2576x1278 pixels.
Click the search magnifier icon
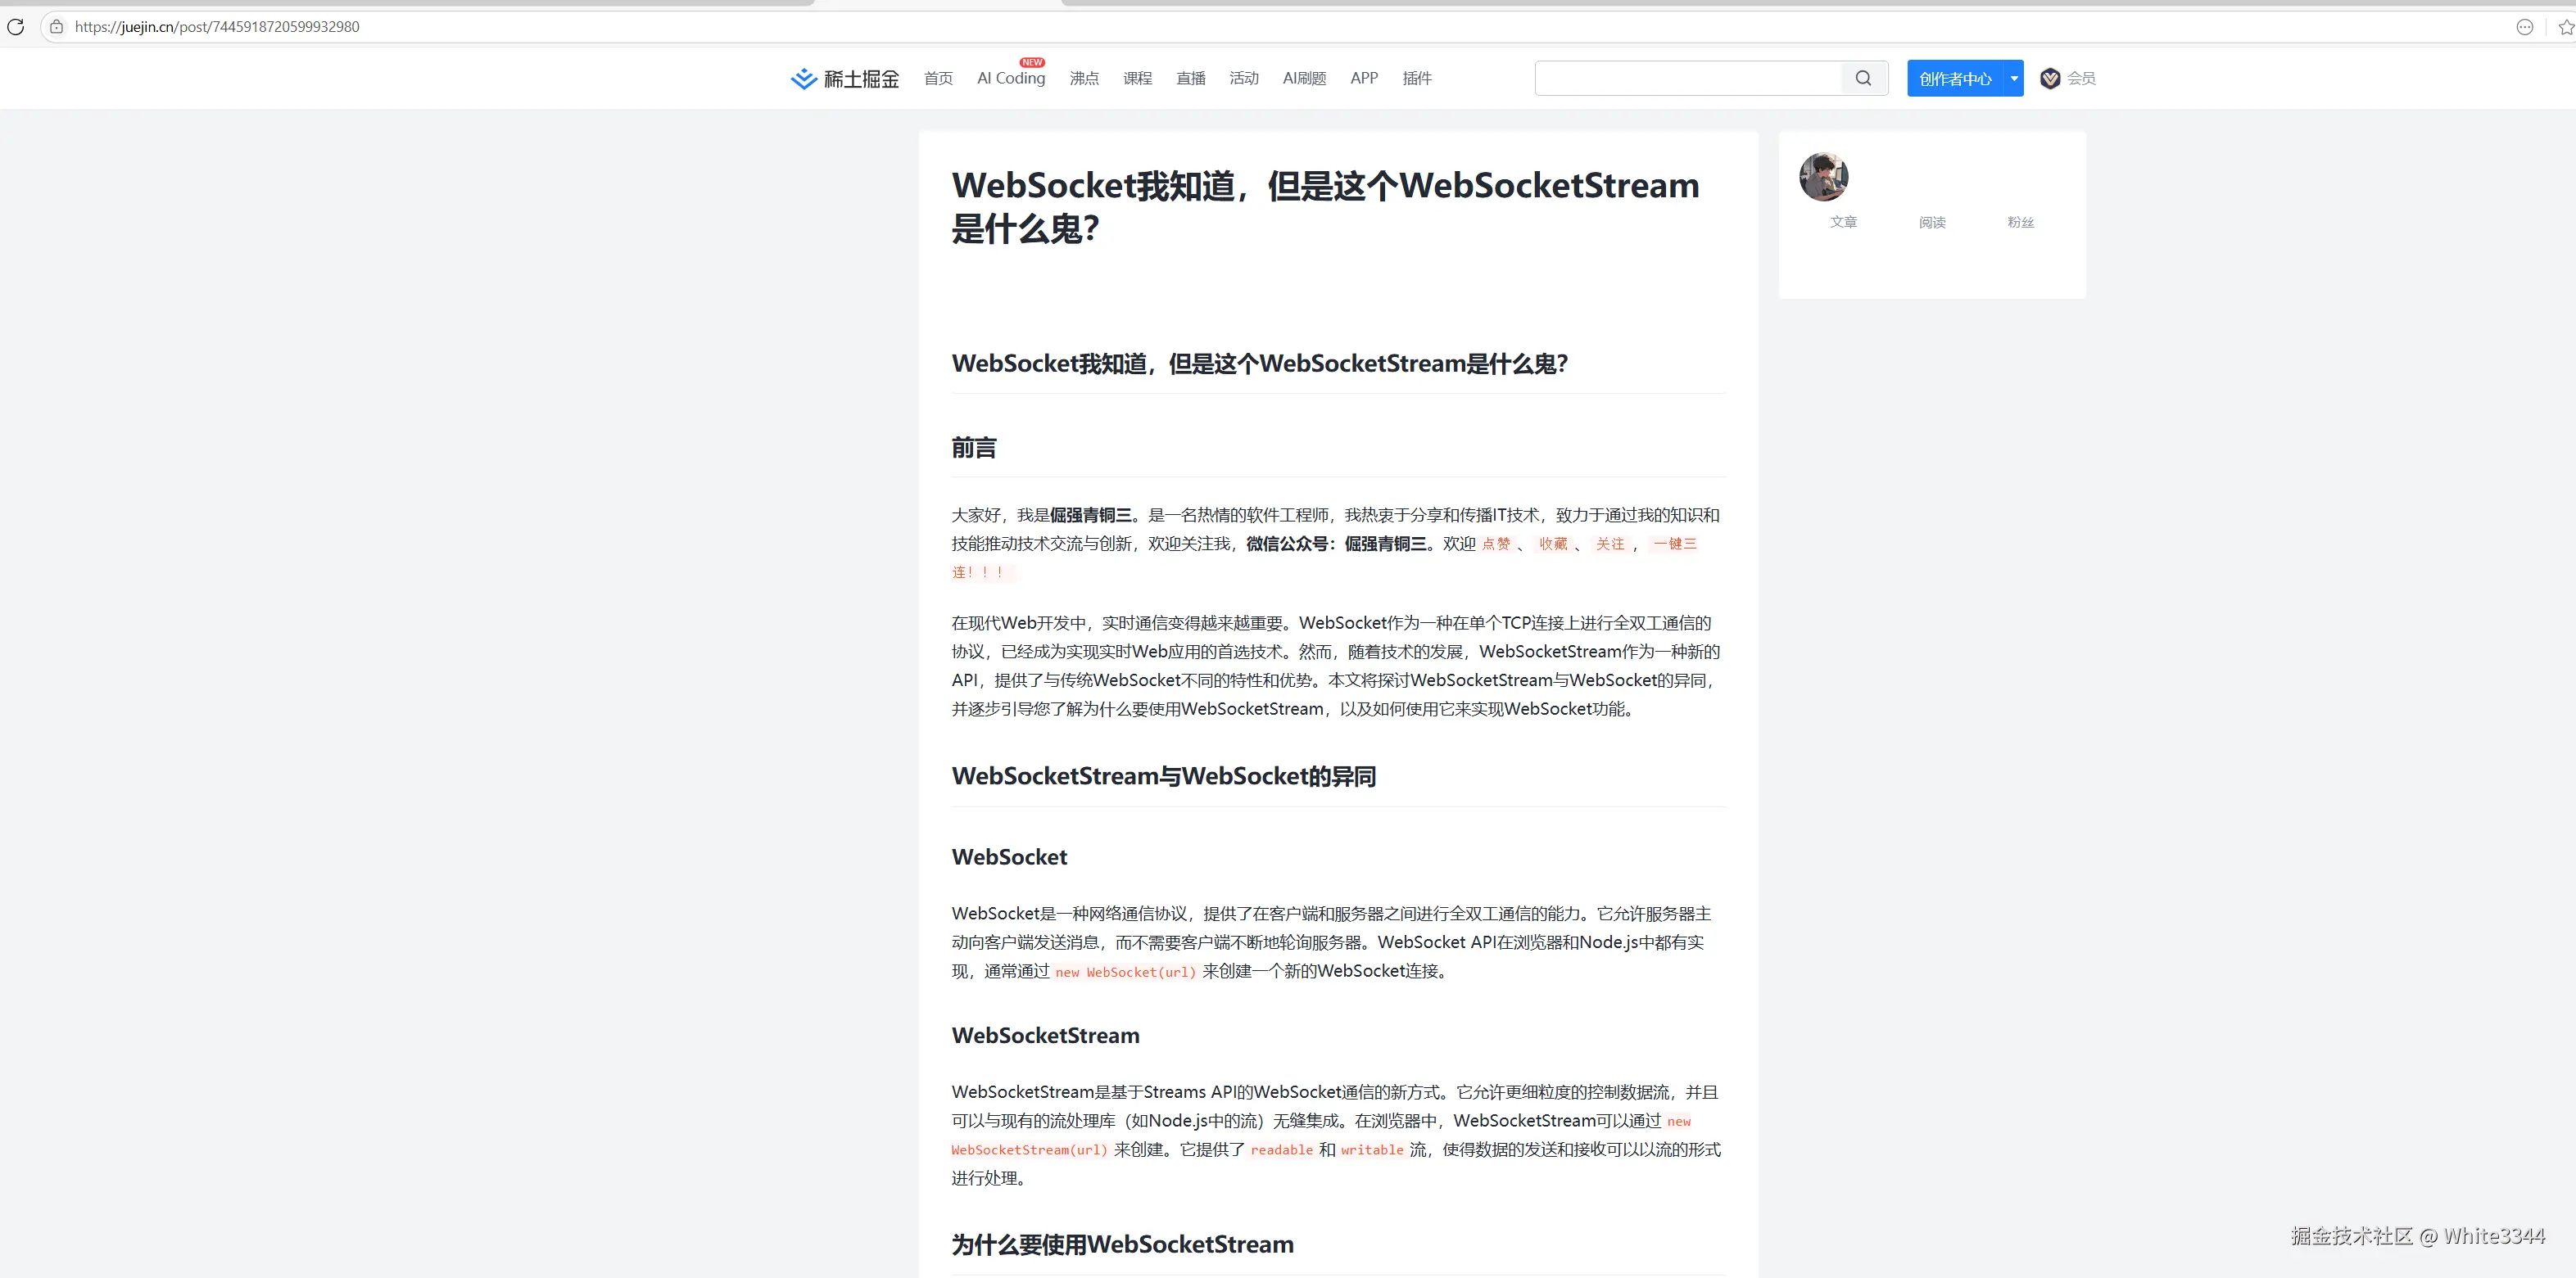[x=1862, y=78]
